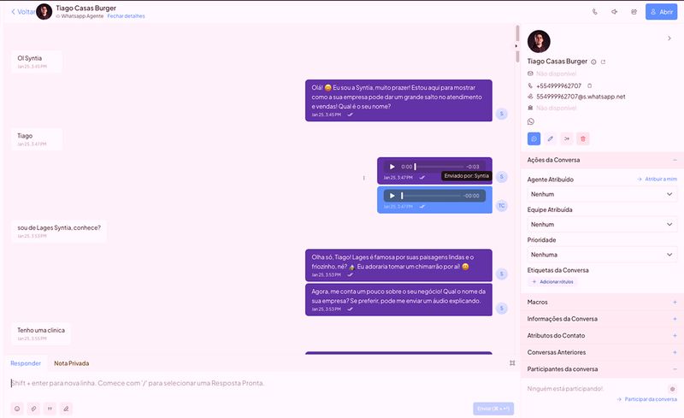Delete the contact with the red trash icon
This screenshot has height=418, width=684.
583,138
